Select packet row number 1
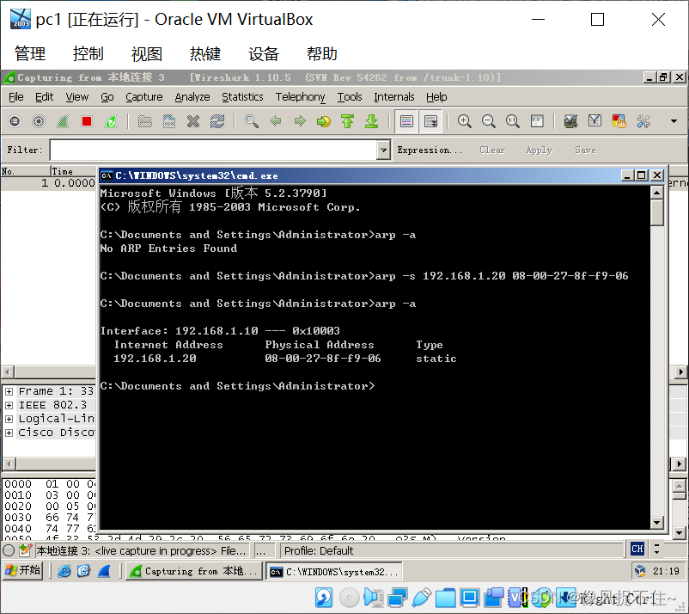 coord(48,183)
